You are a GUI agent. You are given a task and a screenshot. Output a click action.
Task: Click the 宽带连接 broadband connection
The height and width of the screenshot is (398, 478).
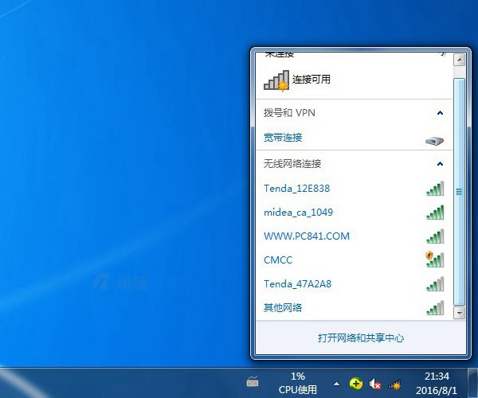coord(283,137)
